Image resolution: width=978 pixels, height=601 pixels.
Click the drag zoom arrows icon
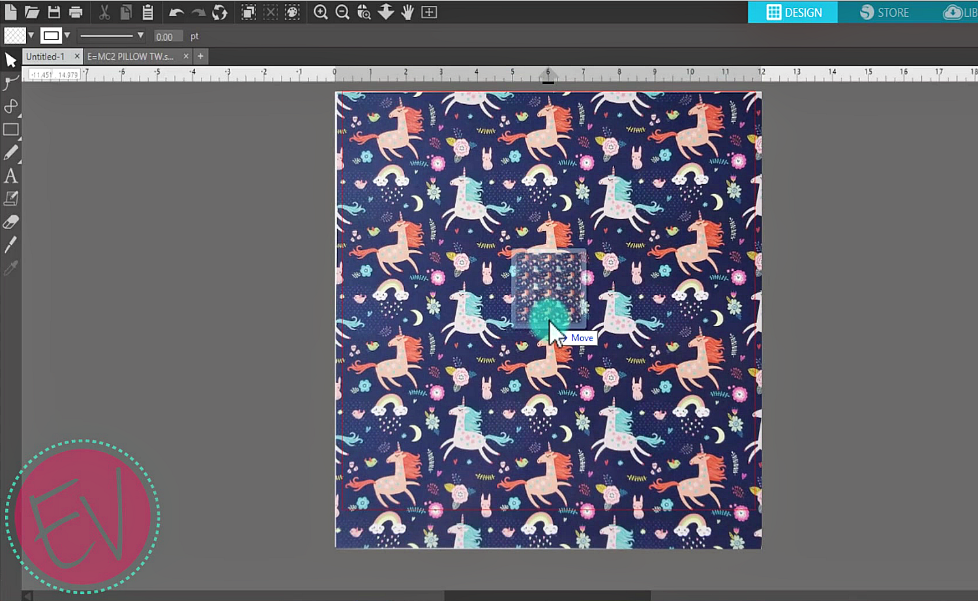tap(386, 12)
